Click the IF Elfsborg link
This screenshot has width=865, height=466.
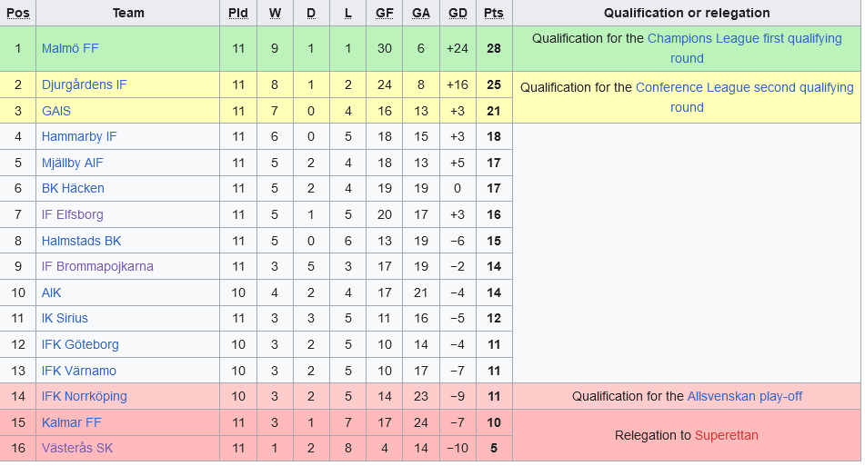click(x=72, y=214)
